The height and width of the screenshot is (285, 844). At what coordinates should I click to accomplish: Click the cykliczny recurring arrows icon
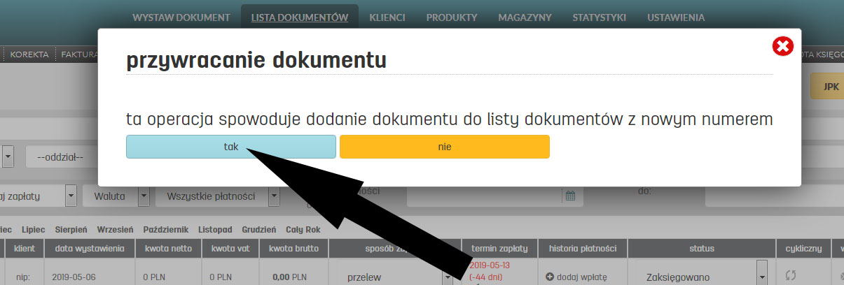tap(791, 276)
